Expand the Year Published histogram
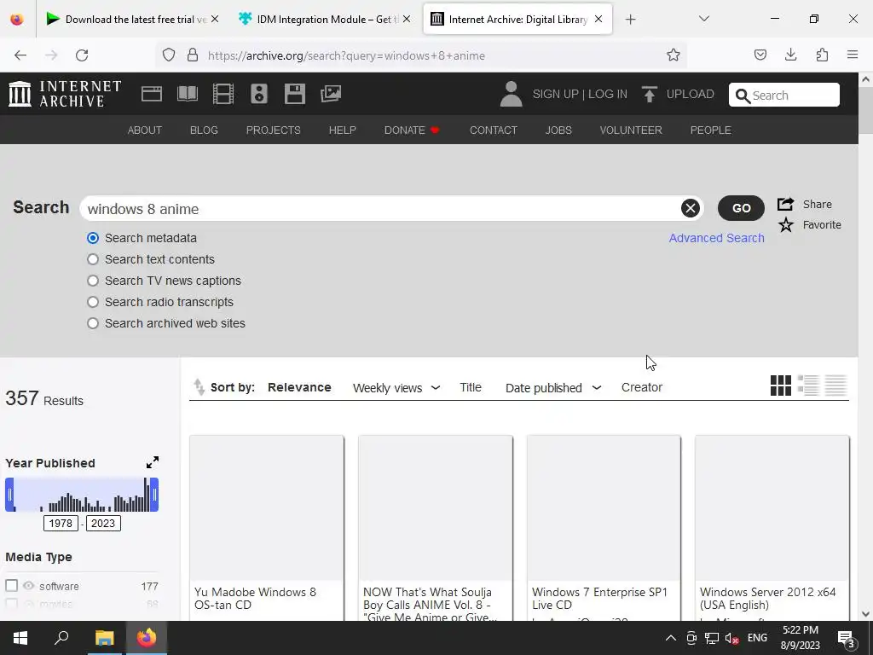This screenshot has width=873, height=655. pyautogui.click(x=153, y=462)
